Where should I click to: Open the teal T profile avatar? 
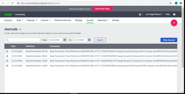coord(176,3)
